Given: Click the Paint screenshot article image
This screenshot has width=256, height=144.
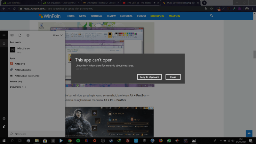Looking at the screenshot, I should tap(96, 55).
